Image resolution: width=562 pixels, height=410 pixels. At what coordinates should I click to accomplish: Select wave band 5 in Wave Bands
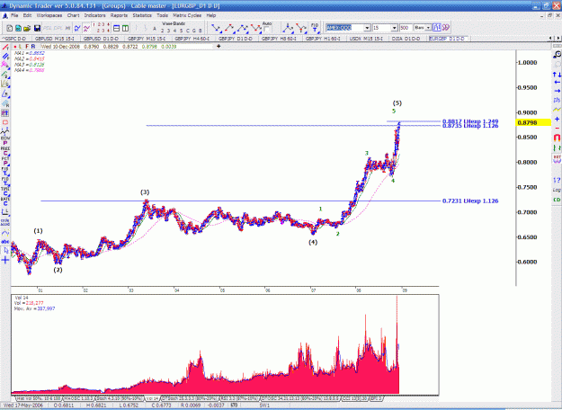pyautogui.click(x=181, y=31)
